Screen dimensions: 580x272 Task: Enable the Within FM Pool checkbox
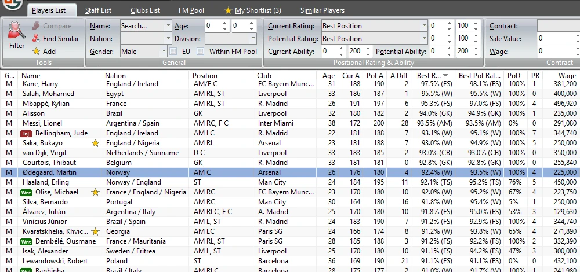coord(201,52)
